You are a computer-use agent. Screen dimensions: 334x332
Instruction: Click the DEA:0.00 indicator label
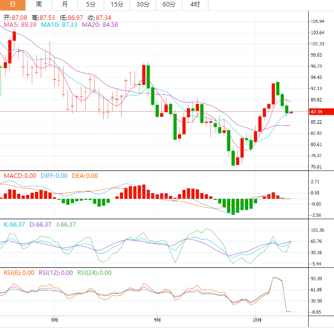85,176
